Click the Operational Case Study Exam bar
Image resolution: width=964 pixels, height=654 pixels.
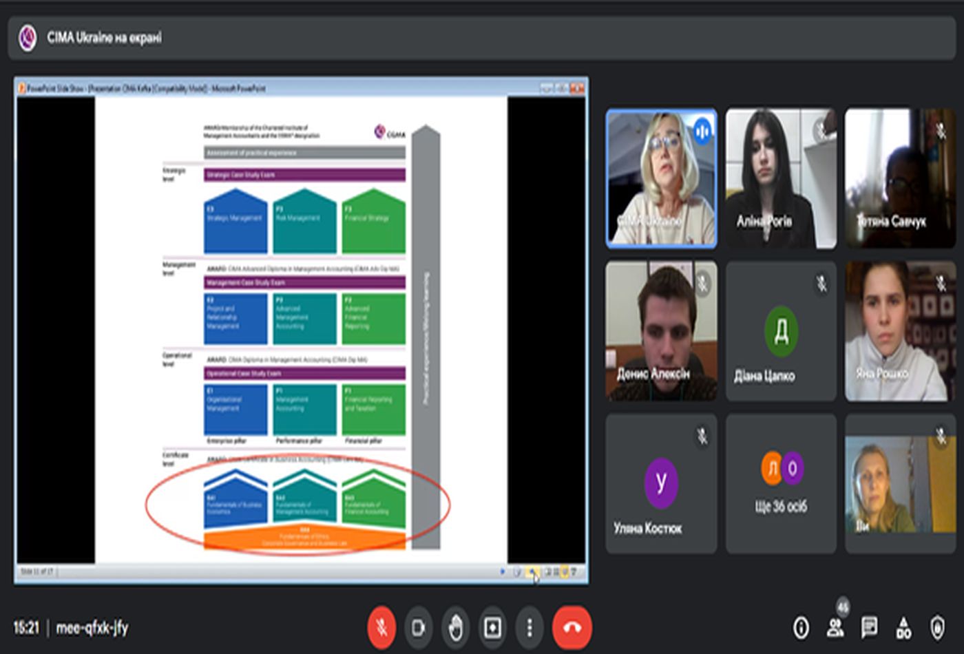click(x=304, y=374)
